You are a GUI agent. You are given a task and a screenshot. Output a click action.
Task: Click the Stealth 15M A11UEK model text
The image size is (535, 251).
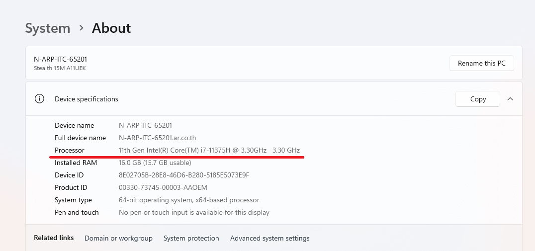coord(60,68)
